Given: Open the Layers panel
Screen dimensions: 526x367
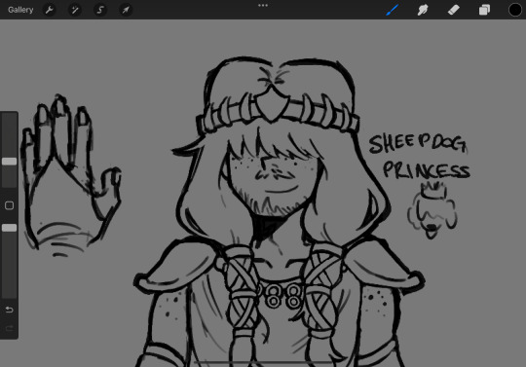Looking at the screenshot, I should coord(484,10).
